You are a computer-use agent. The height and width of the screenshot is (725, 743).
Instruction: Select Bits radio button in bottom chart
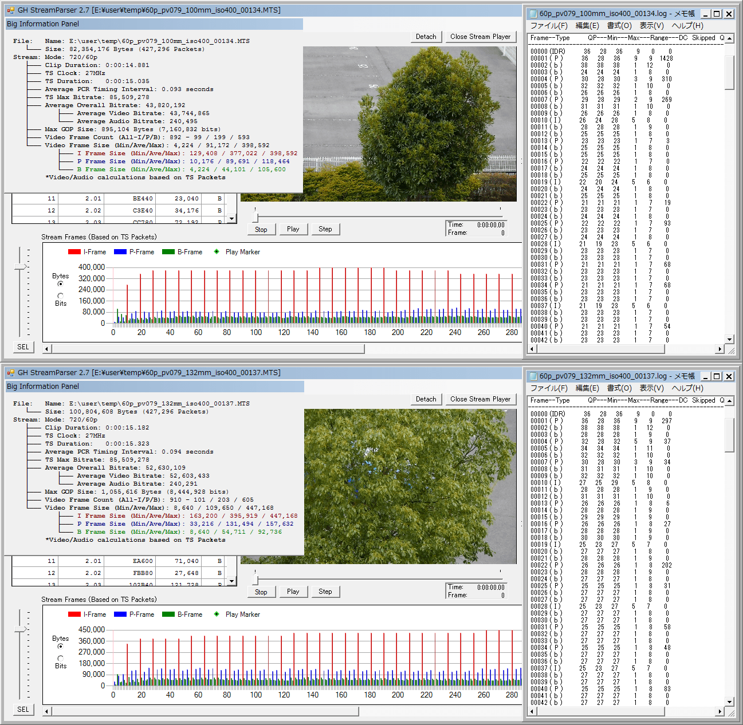click(x=61, y=658)
